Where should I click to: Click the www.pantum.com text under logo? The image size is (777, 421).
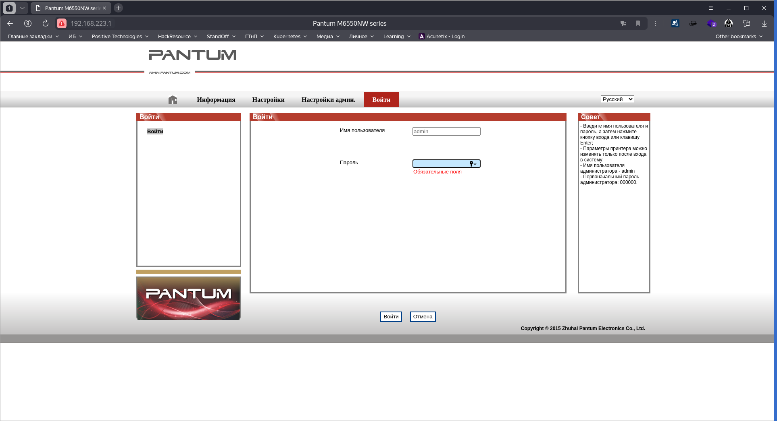[169, 72]
